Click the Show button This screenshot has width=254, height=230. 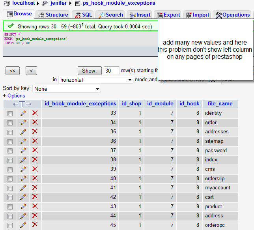[x=90, y=71]
